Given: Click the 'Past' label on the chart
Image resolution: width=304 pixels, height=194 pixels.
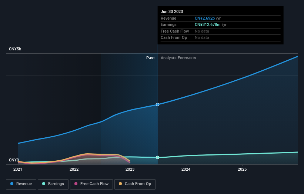Looking at the screenshot, I should (x=150, y=58).
